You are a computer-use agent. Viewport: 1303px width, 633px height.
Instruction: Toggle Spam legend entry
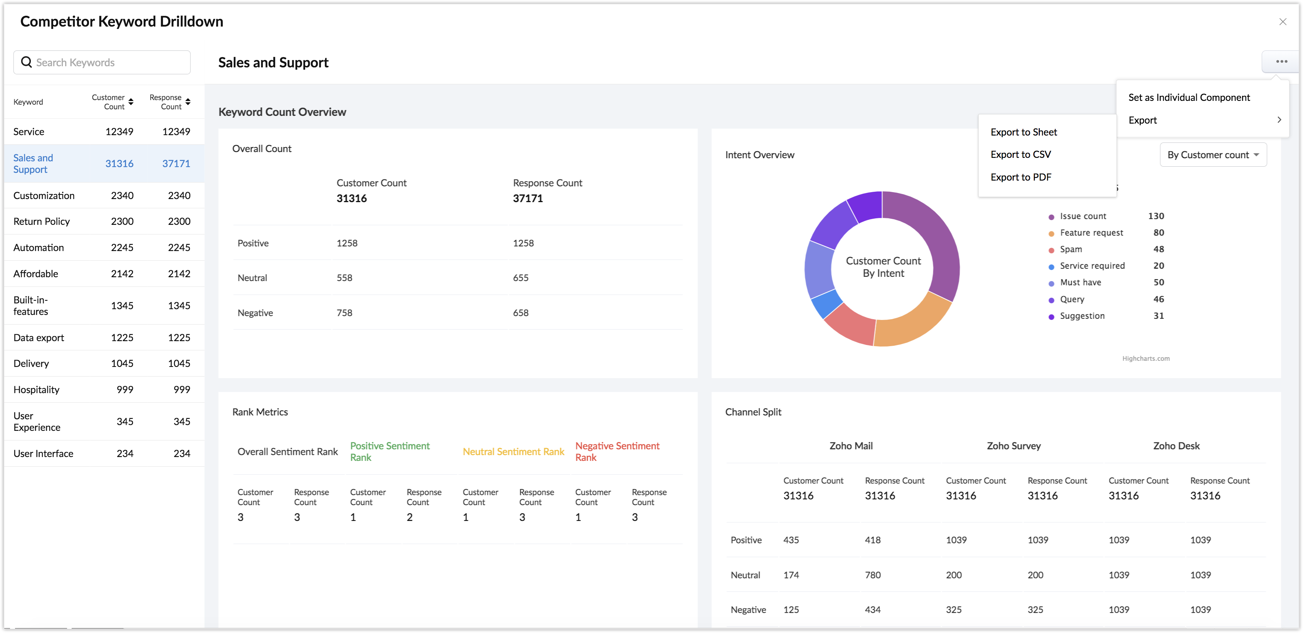point(1070,249)
